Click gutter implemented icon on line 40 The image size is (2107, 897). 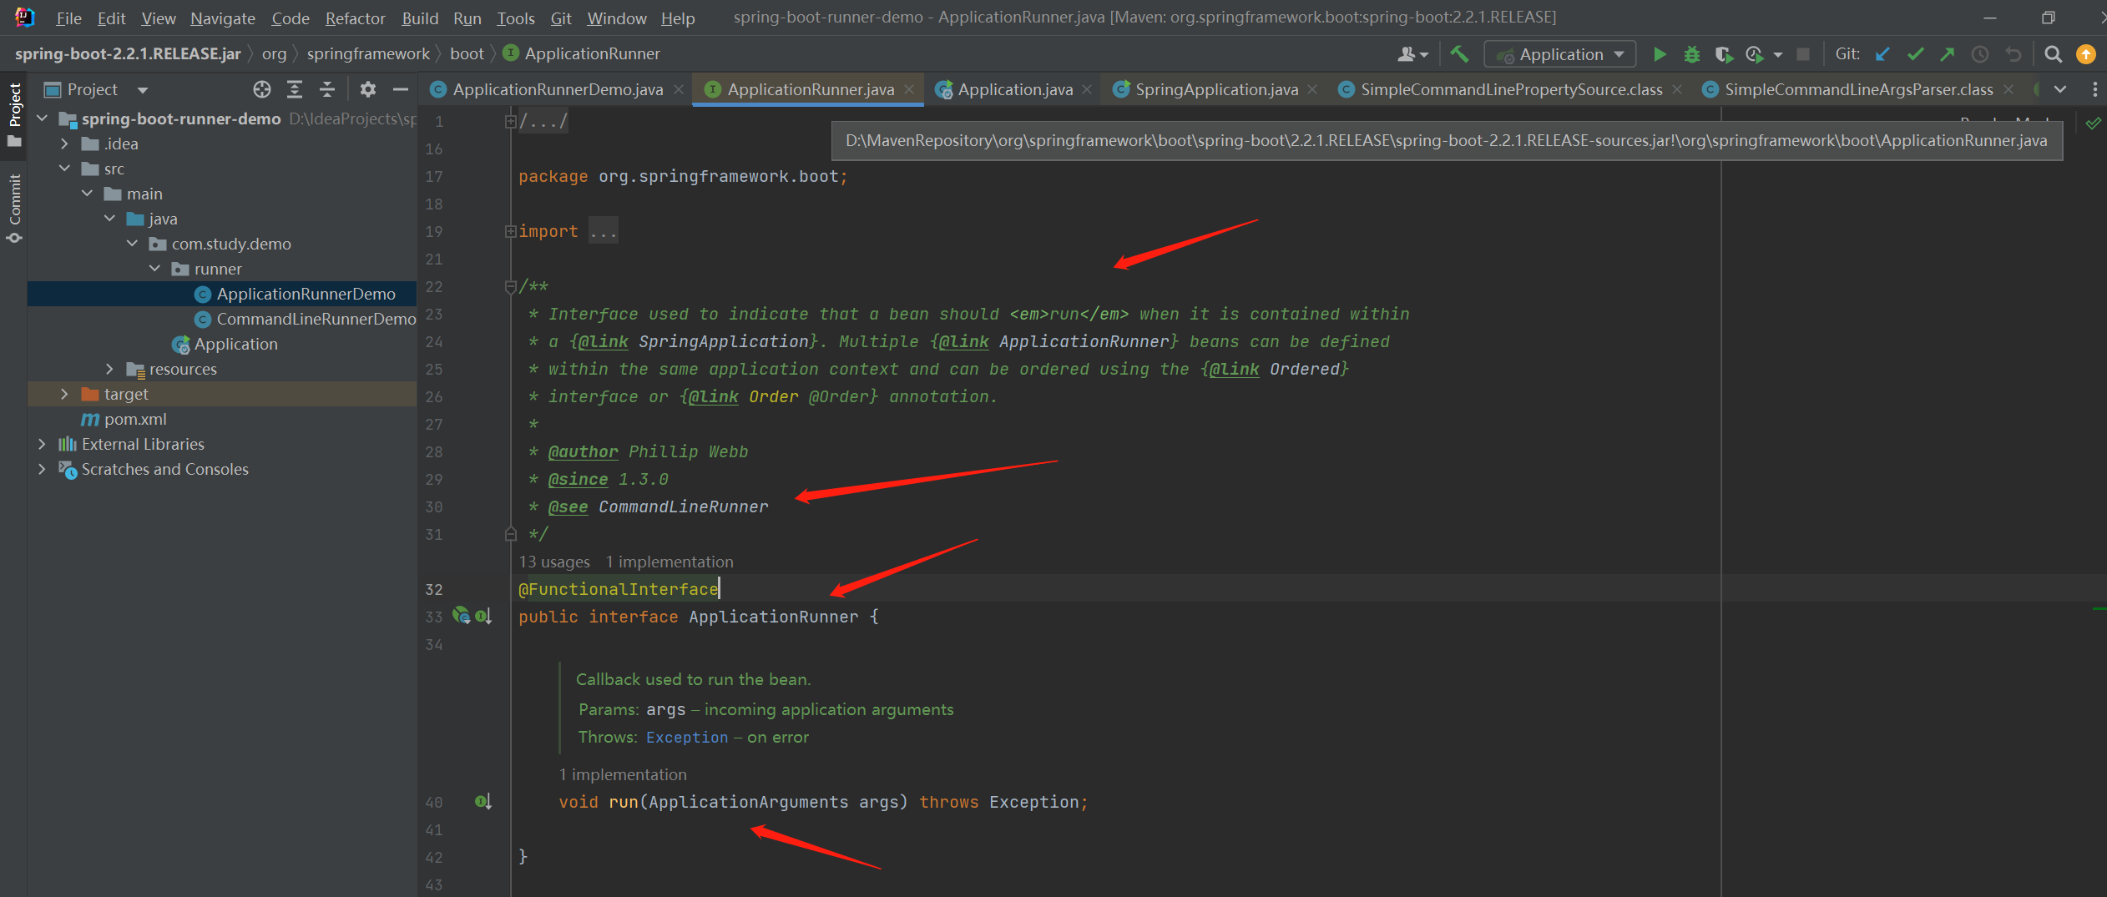pyautogui.click(x=483, y=802)
